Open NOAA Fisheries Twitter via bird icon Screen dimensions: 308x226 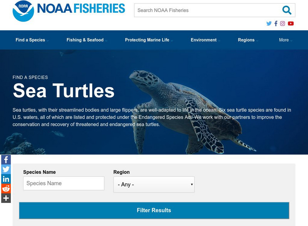coord(269,23)
